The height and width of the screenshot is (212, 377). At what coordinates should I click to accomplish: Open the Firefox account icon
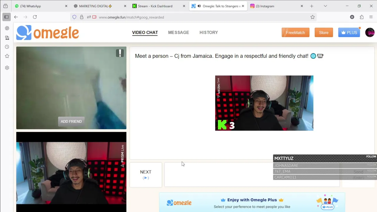point(352,17)
